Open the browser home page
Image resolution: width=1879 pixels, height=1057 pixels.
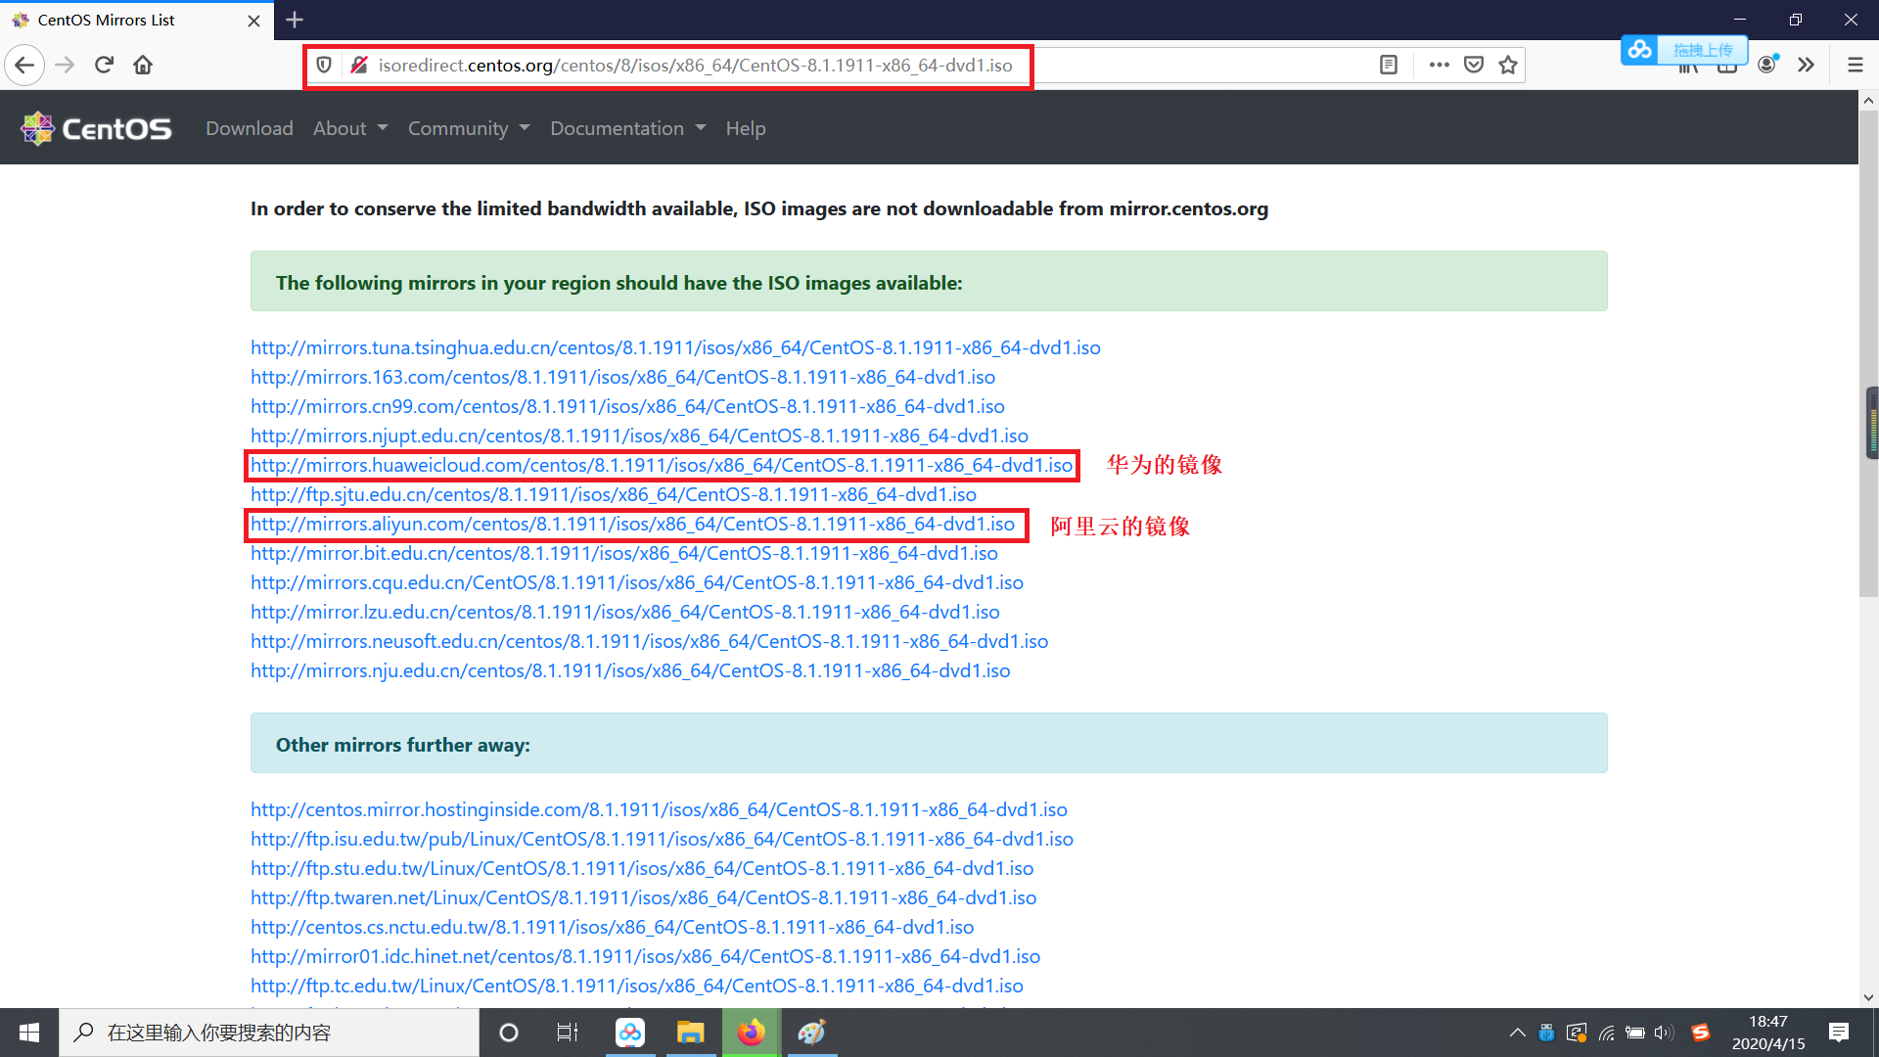pyautogui.click(x=143, y=66)
